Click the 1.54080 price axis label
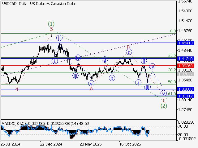Image resolution: width=198 pixels, height=148 pixels. pyautogui.click(x=185, y=11)
